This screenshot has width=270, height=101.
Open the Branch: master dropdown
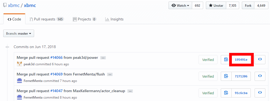click(x=19, y=34)
